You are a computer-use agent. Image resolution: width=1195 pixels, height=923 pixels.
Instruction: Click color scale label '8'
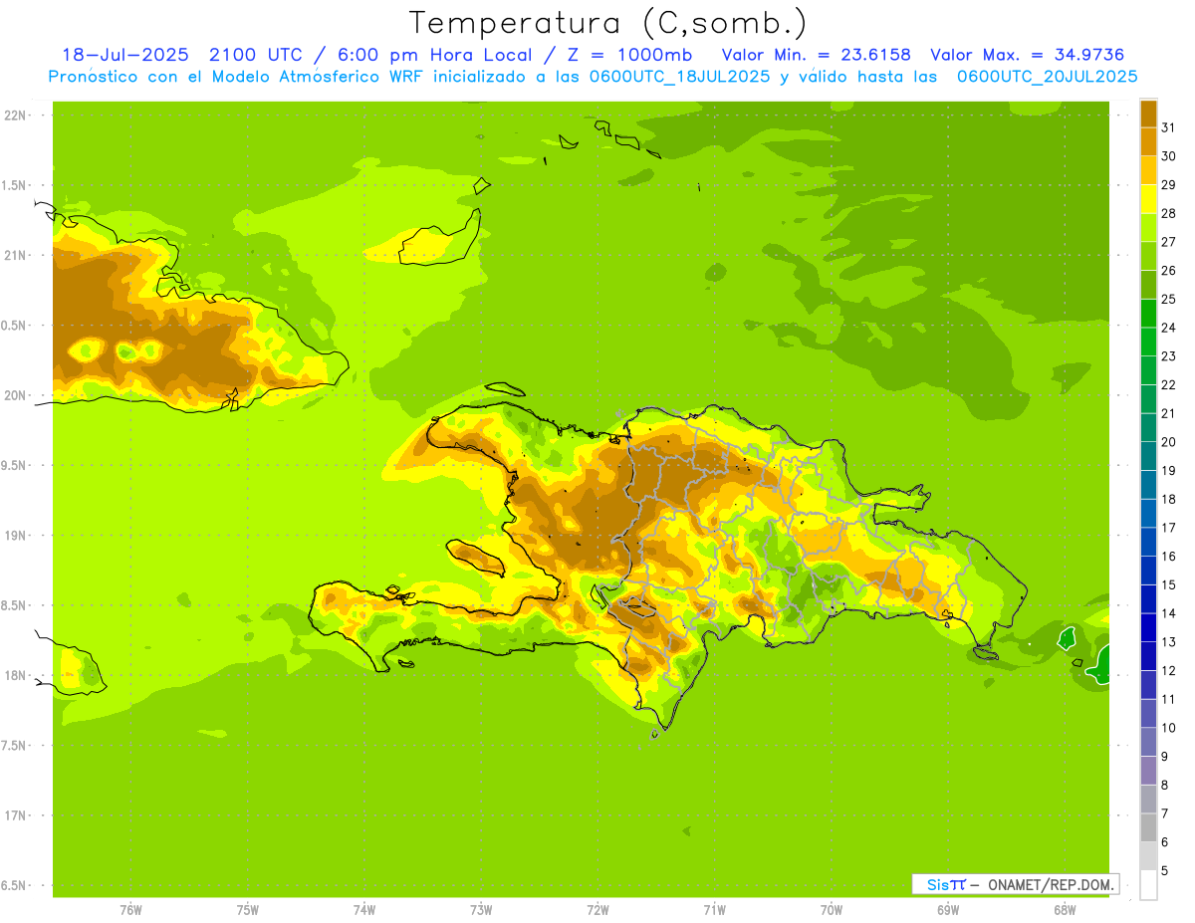pyautogui.click(x=1164, y=785)
